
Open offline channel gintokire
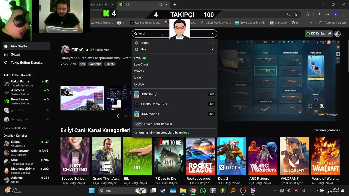[26, 110]
